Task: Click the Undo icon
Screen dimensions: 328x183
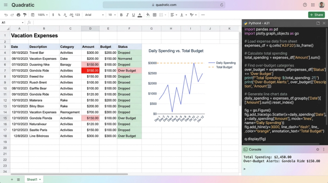Action: (x=6, y=15)
